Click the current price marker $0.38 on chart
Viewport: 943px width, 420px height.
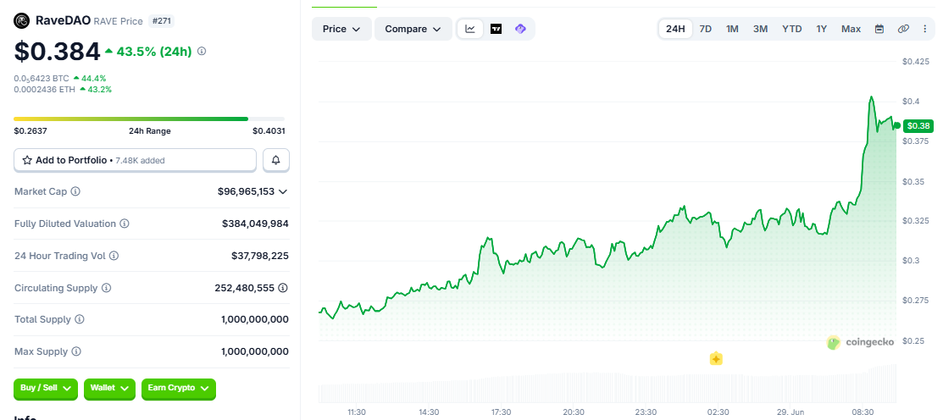point(918,125)
